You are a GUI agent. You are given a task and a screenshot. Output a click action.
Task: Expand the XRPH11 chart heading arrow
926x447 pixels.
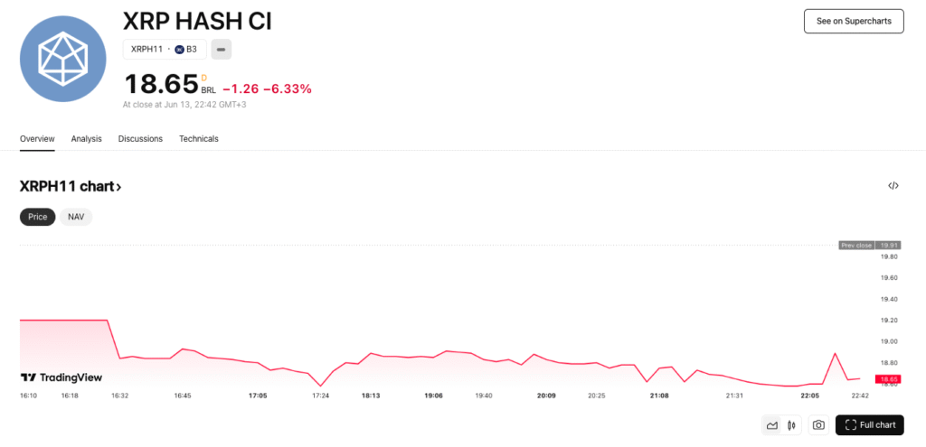[x=118, y=187]
